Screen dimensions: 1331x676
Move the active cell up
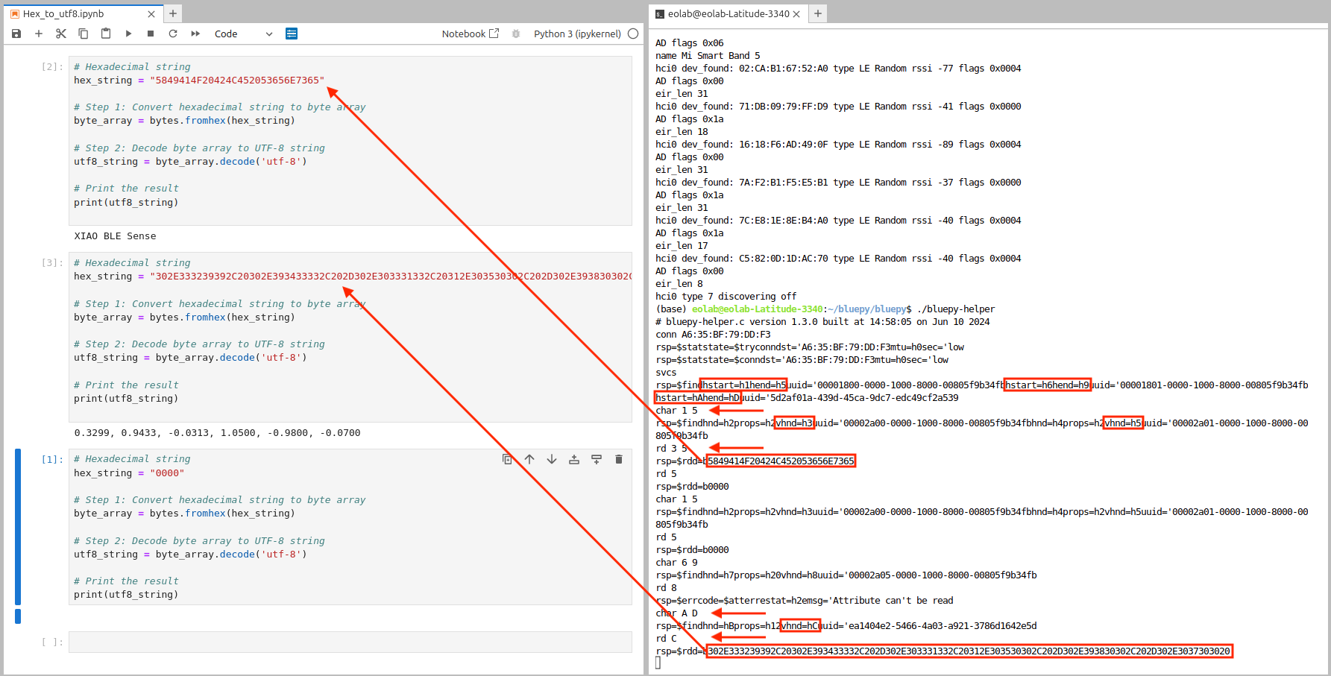pyautogui.click(x=529, y=459)
